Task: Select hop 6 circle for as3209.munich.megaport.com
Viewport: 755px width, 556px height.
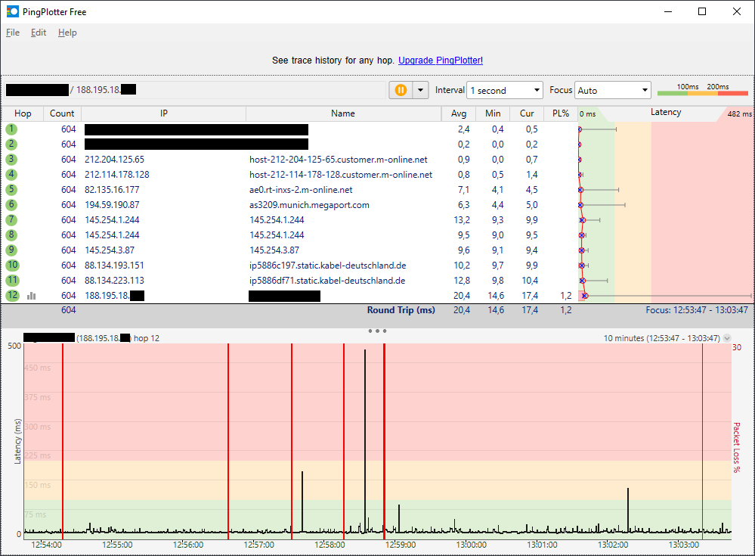Action: click(x=12, y=205)
